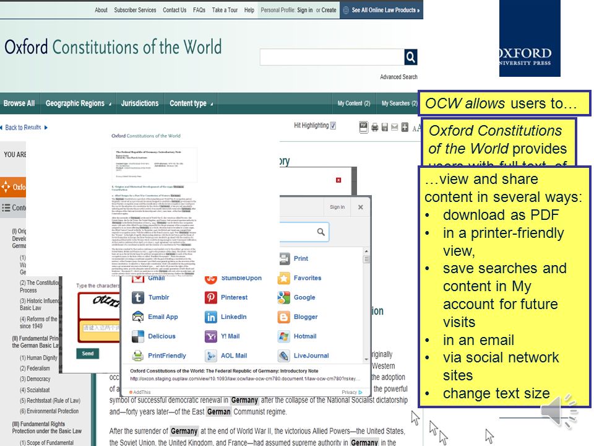Image resolution: width=594 pixels, height=446 pixels.
Task: Select Favorites star icon in share list
Action: [284, 278]
